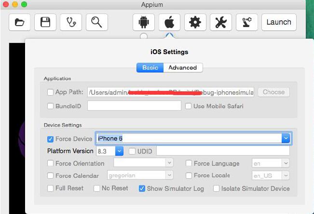314x214 pixels.
Task: Click the Apple iOS settings icon
Action: pos(169,22)
